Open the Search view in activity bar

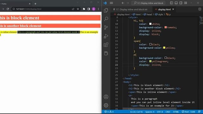click(106, 19)
